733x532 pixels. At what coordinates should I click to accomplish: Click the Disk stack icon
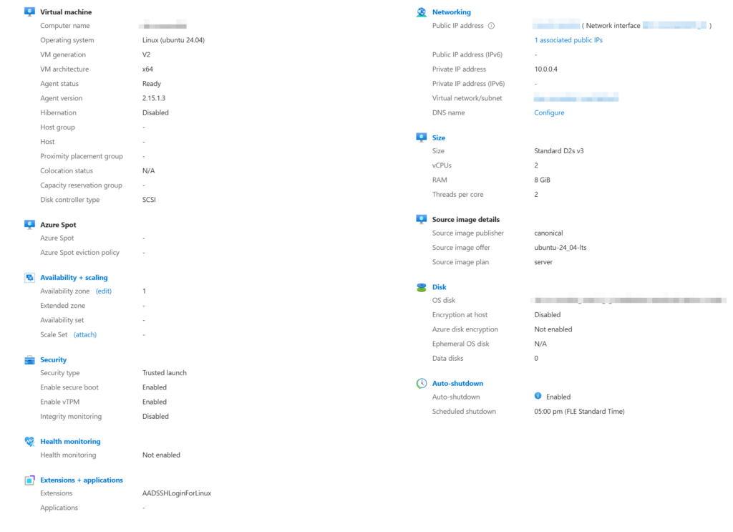[422, 286]
